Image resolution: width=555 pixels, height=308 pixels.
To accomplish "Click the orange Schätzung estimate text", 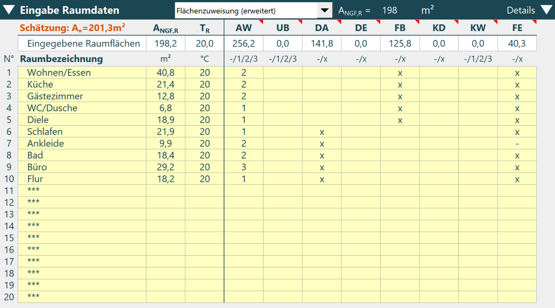I will 73,28.
